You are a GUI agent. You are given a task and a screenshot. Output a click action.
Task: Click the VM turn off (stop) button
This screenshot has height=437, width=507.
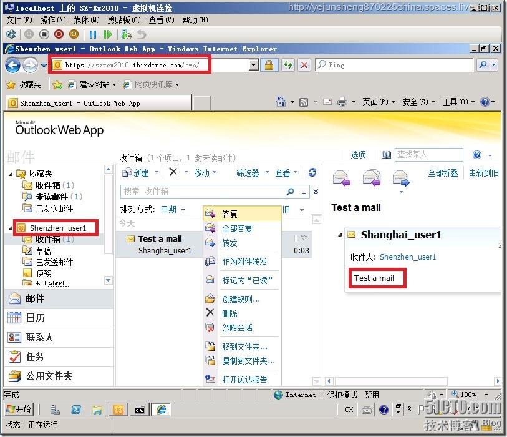44,34
